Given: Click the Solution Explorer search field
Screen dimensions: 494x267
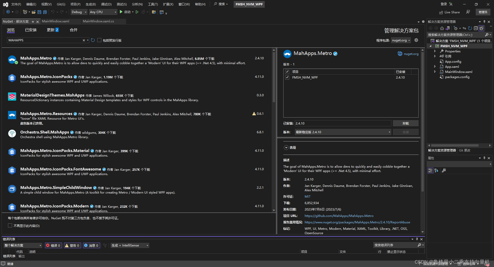Looking at the screenshot, I should [455, 35].
